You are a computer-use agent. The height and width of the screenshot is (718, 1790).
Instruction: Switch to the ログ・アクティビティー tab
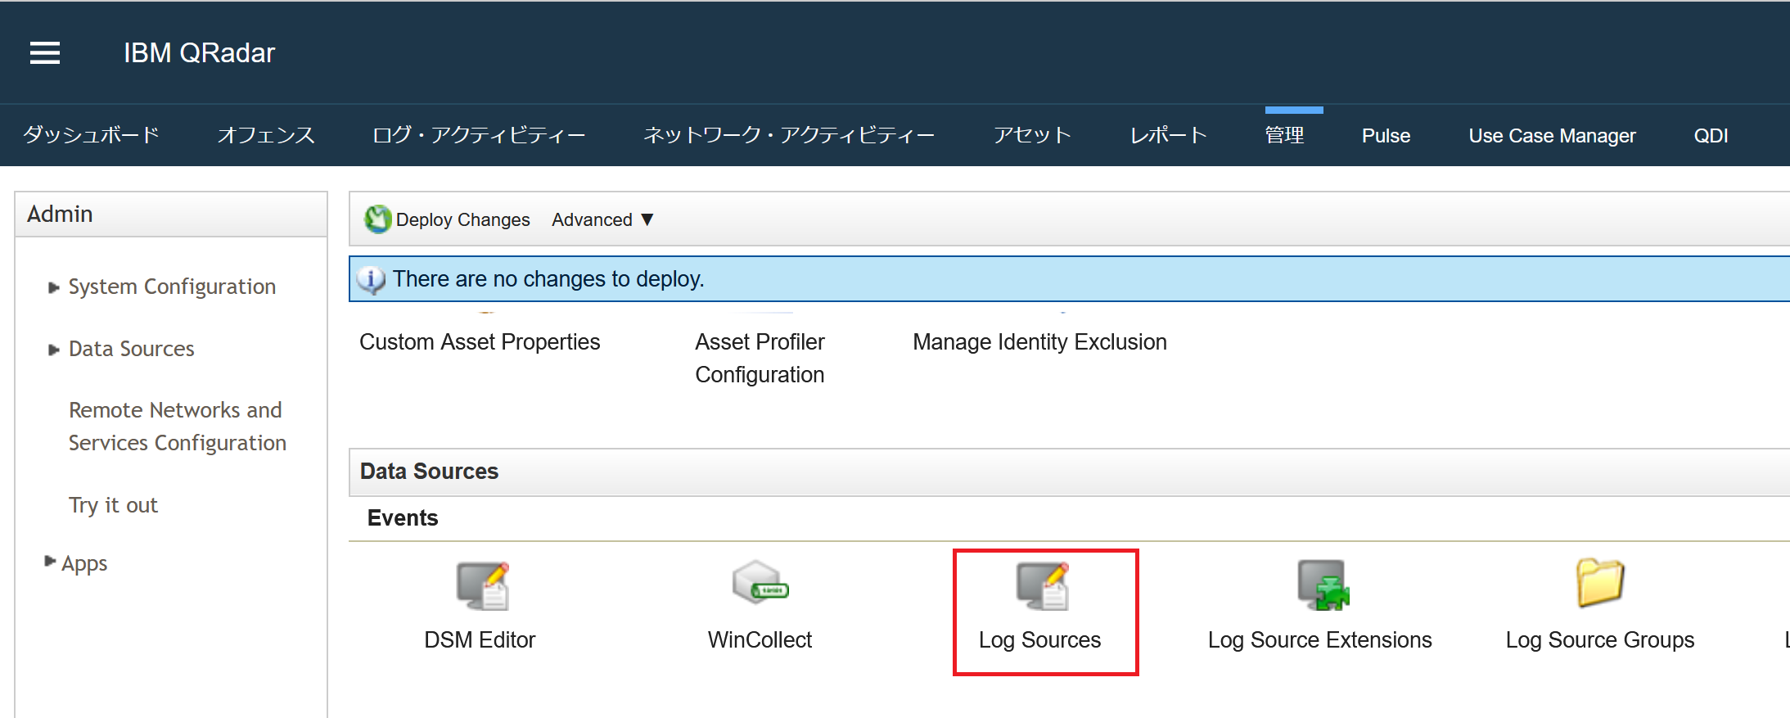click(x=479, y=135)
